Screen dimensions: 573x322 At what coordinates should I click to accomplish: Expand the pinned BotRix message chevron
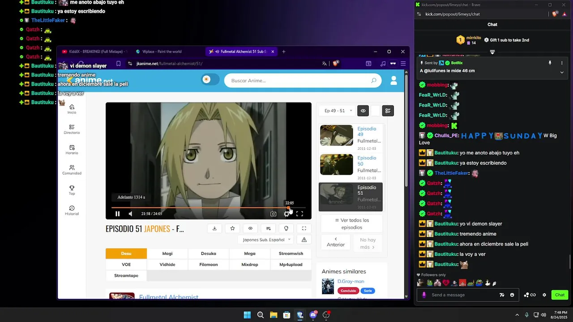pyautogui.click(x=562, y=72)
